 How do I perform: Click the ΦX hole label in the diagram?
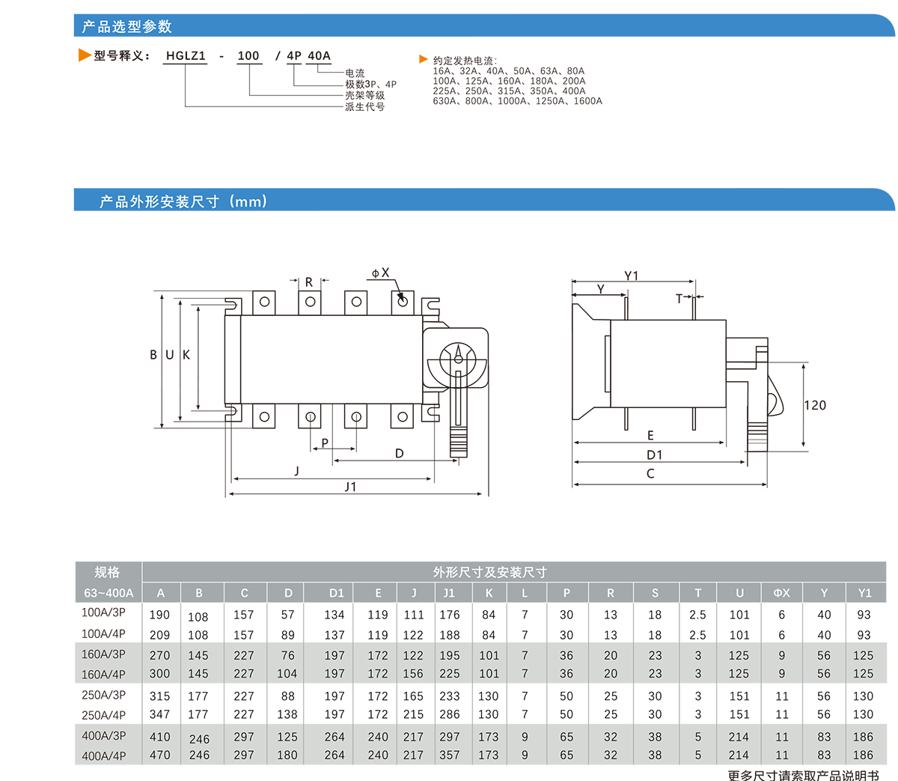pyautogui.click(x=381, y=273)
